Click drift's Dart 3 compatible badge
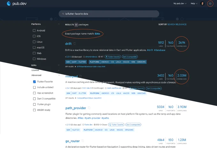Screen dimensions: 217x148 (130, 57)
